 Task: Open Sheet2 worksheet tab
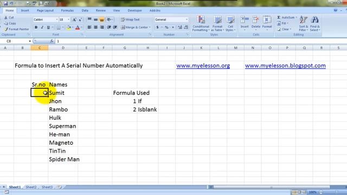[x=31, y=187]
